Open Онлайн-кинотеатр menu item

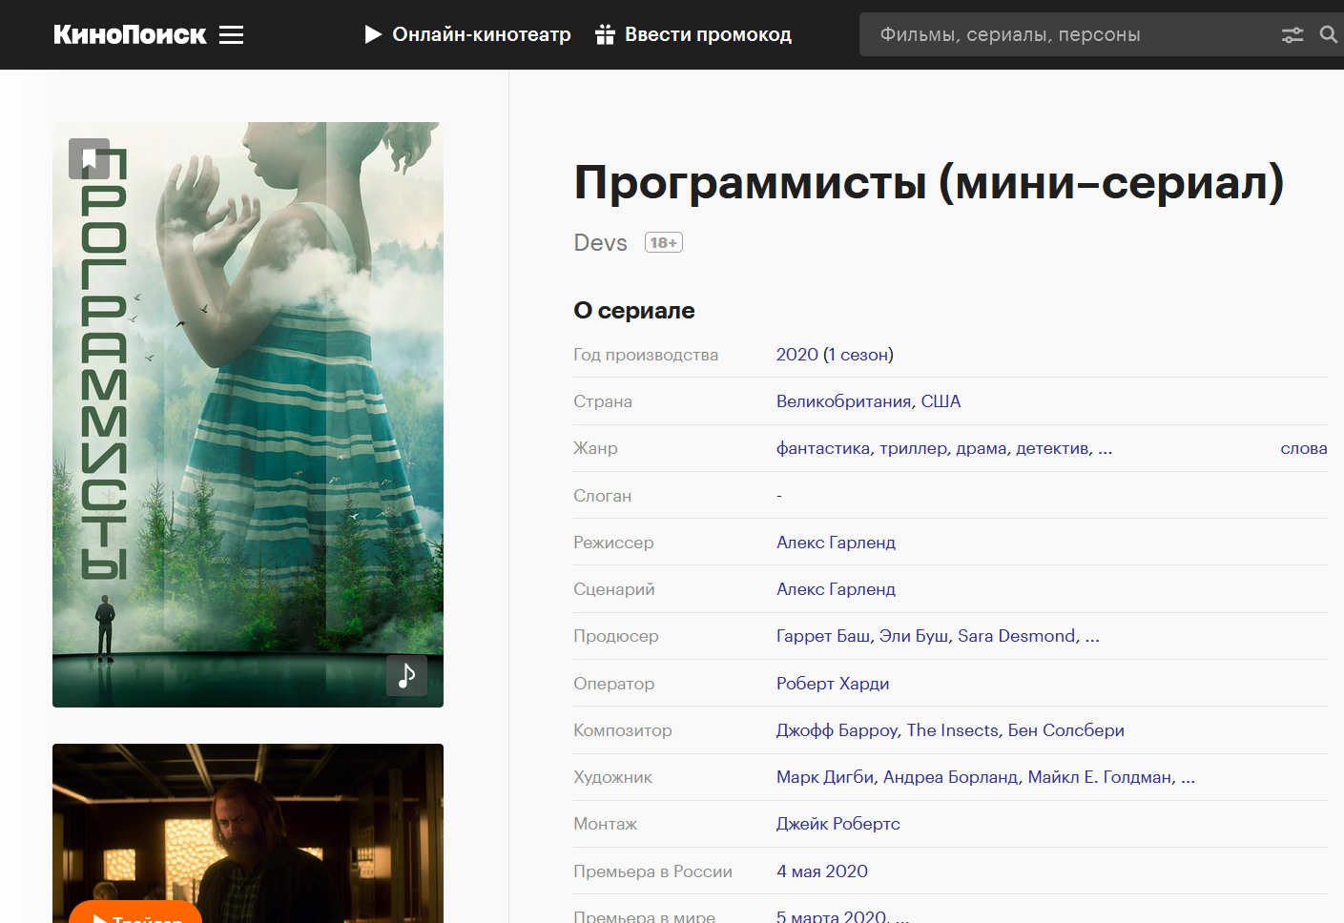(x=481, y=35)
